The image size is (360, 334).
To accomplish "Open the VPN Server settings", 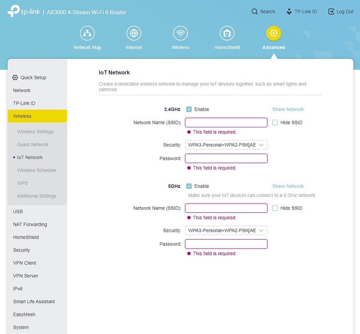I will 25,276.
